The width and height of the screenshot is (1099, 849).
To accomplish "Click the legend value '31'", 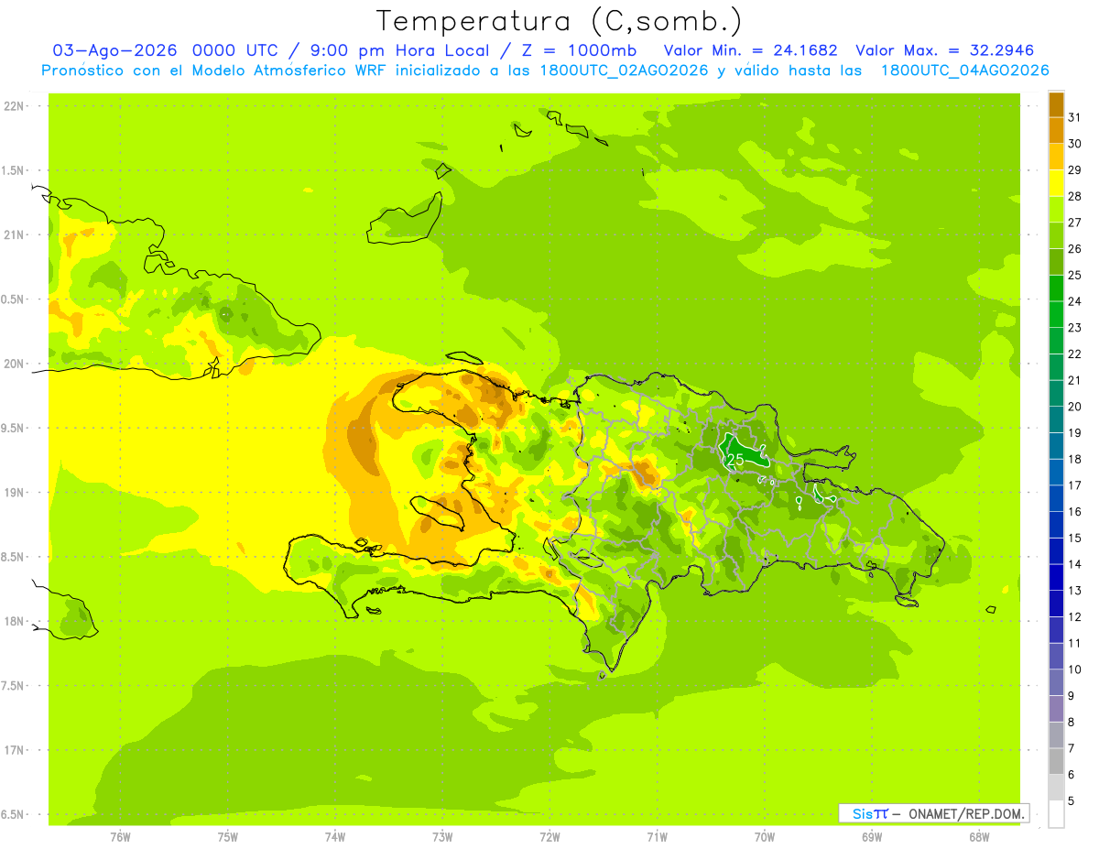I will click(x=1075, y=116).
